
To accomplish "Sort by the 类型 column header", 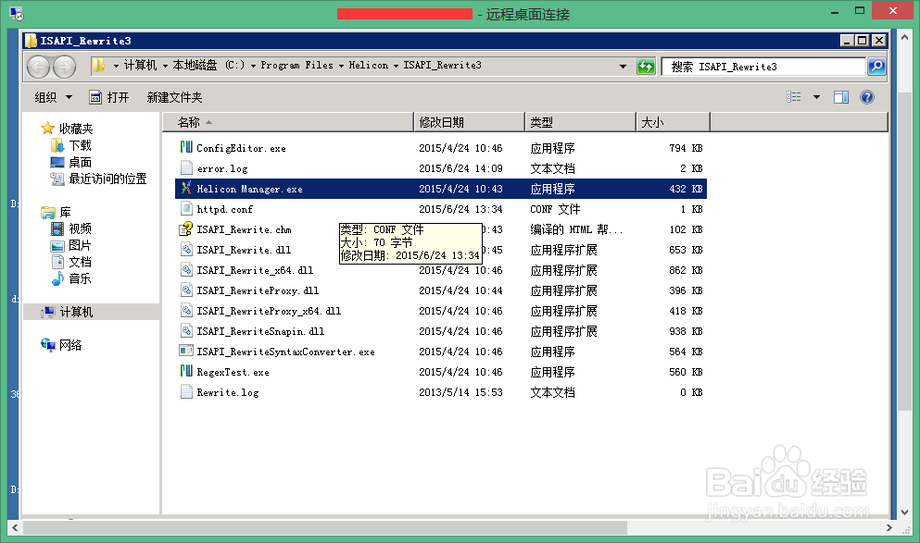I will tap(580, 122).
